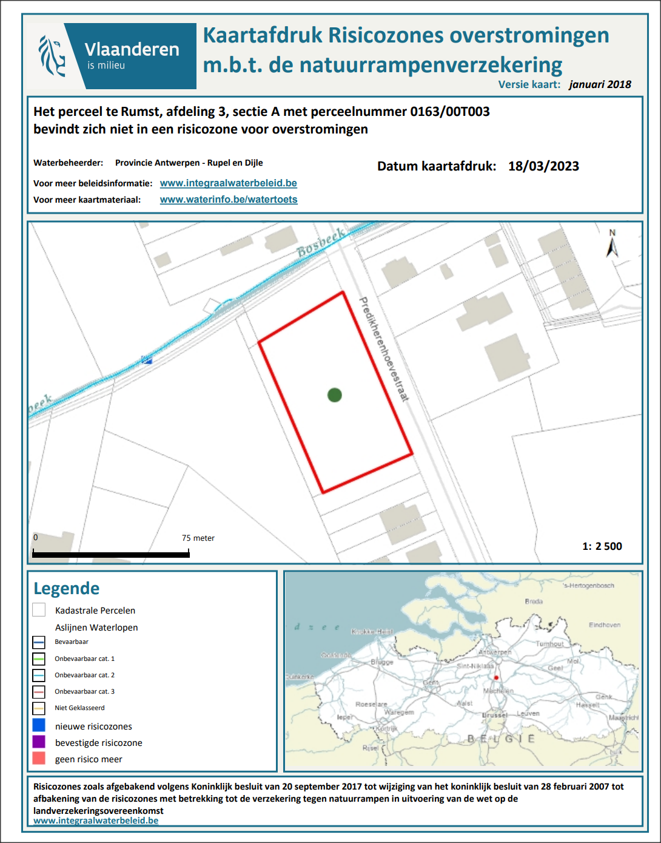
Task: Click the Niet Geklasseerd legend symbol
Action: pos(39,708)
